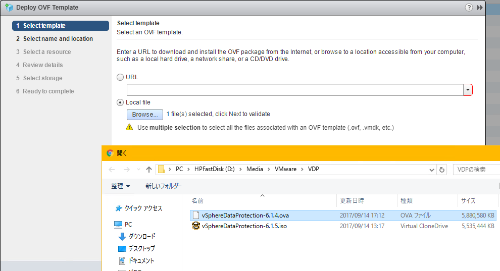The image size is (500, 271).
Task: Open デスクトップ folder in navigation pane
Action: pyautogui.click(x=141, y=248)
